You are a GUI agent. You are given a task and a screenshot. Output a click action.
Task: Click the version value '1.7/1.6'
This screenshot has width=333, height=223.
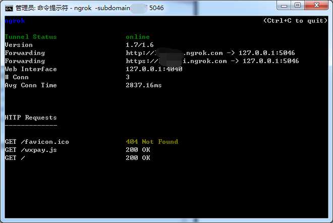[140, 45]
